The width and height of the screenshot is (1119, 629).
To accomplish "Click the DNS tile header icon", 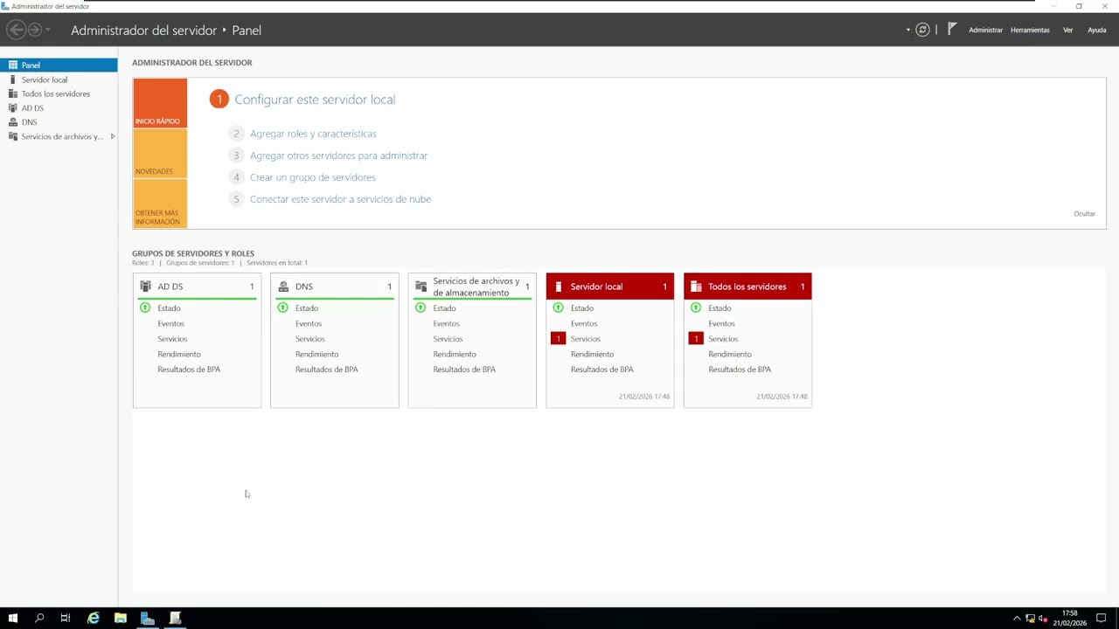I will [283, 287].
